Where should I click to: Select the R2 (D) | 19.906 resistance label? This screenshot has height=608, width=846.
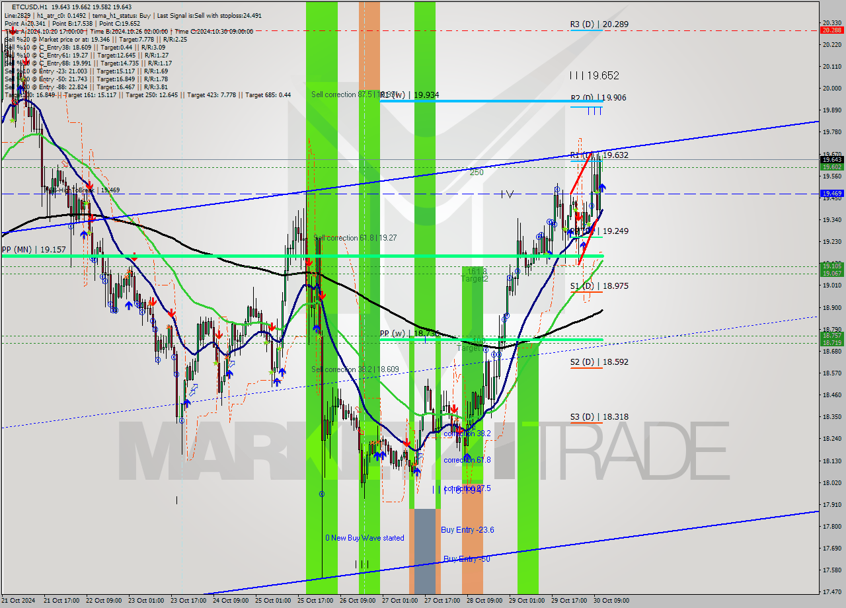(598, 97)
